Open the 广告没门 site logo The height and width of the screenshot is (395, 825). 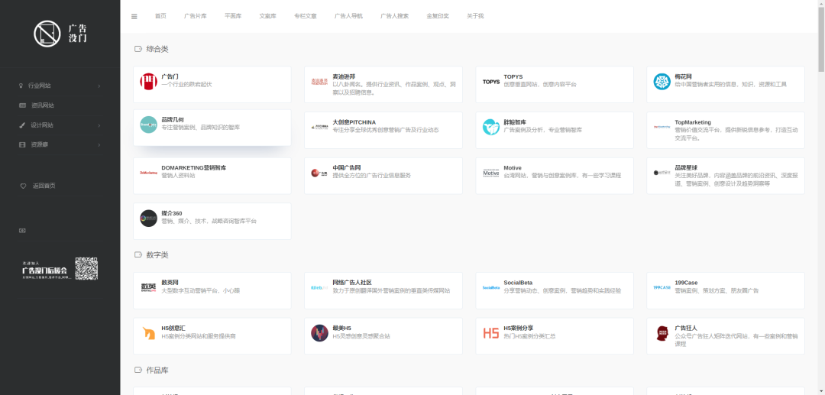(60, 33)
